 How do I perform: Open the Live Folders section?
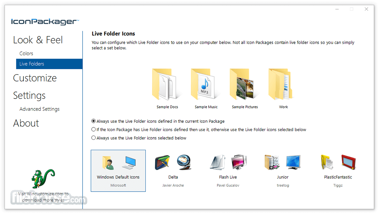pos(31,63)
